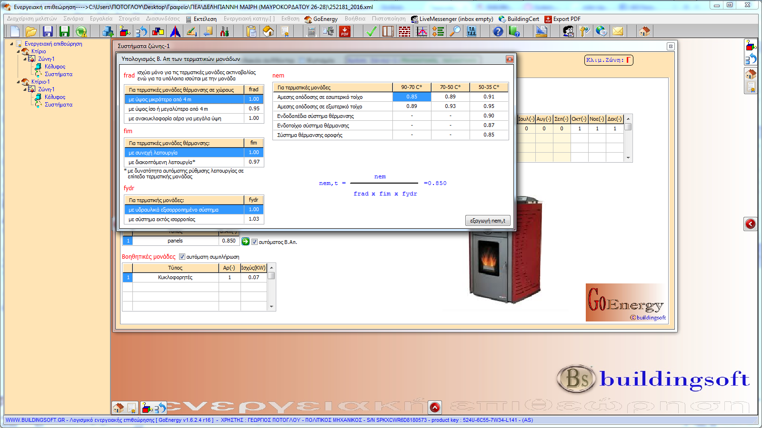
Task: Open the red brick wall icon
Action: [404, 31]
